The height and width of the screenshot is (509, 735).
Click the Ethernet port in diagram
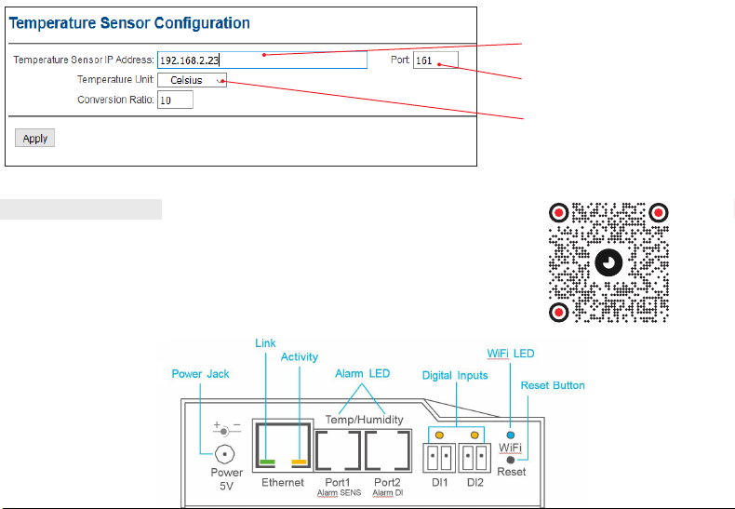[x=283, y=445]
